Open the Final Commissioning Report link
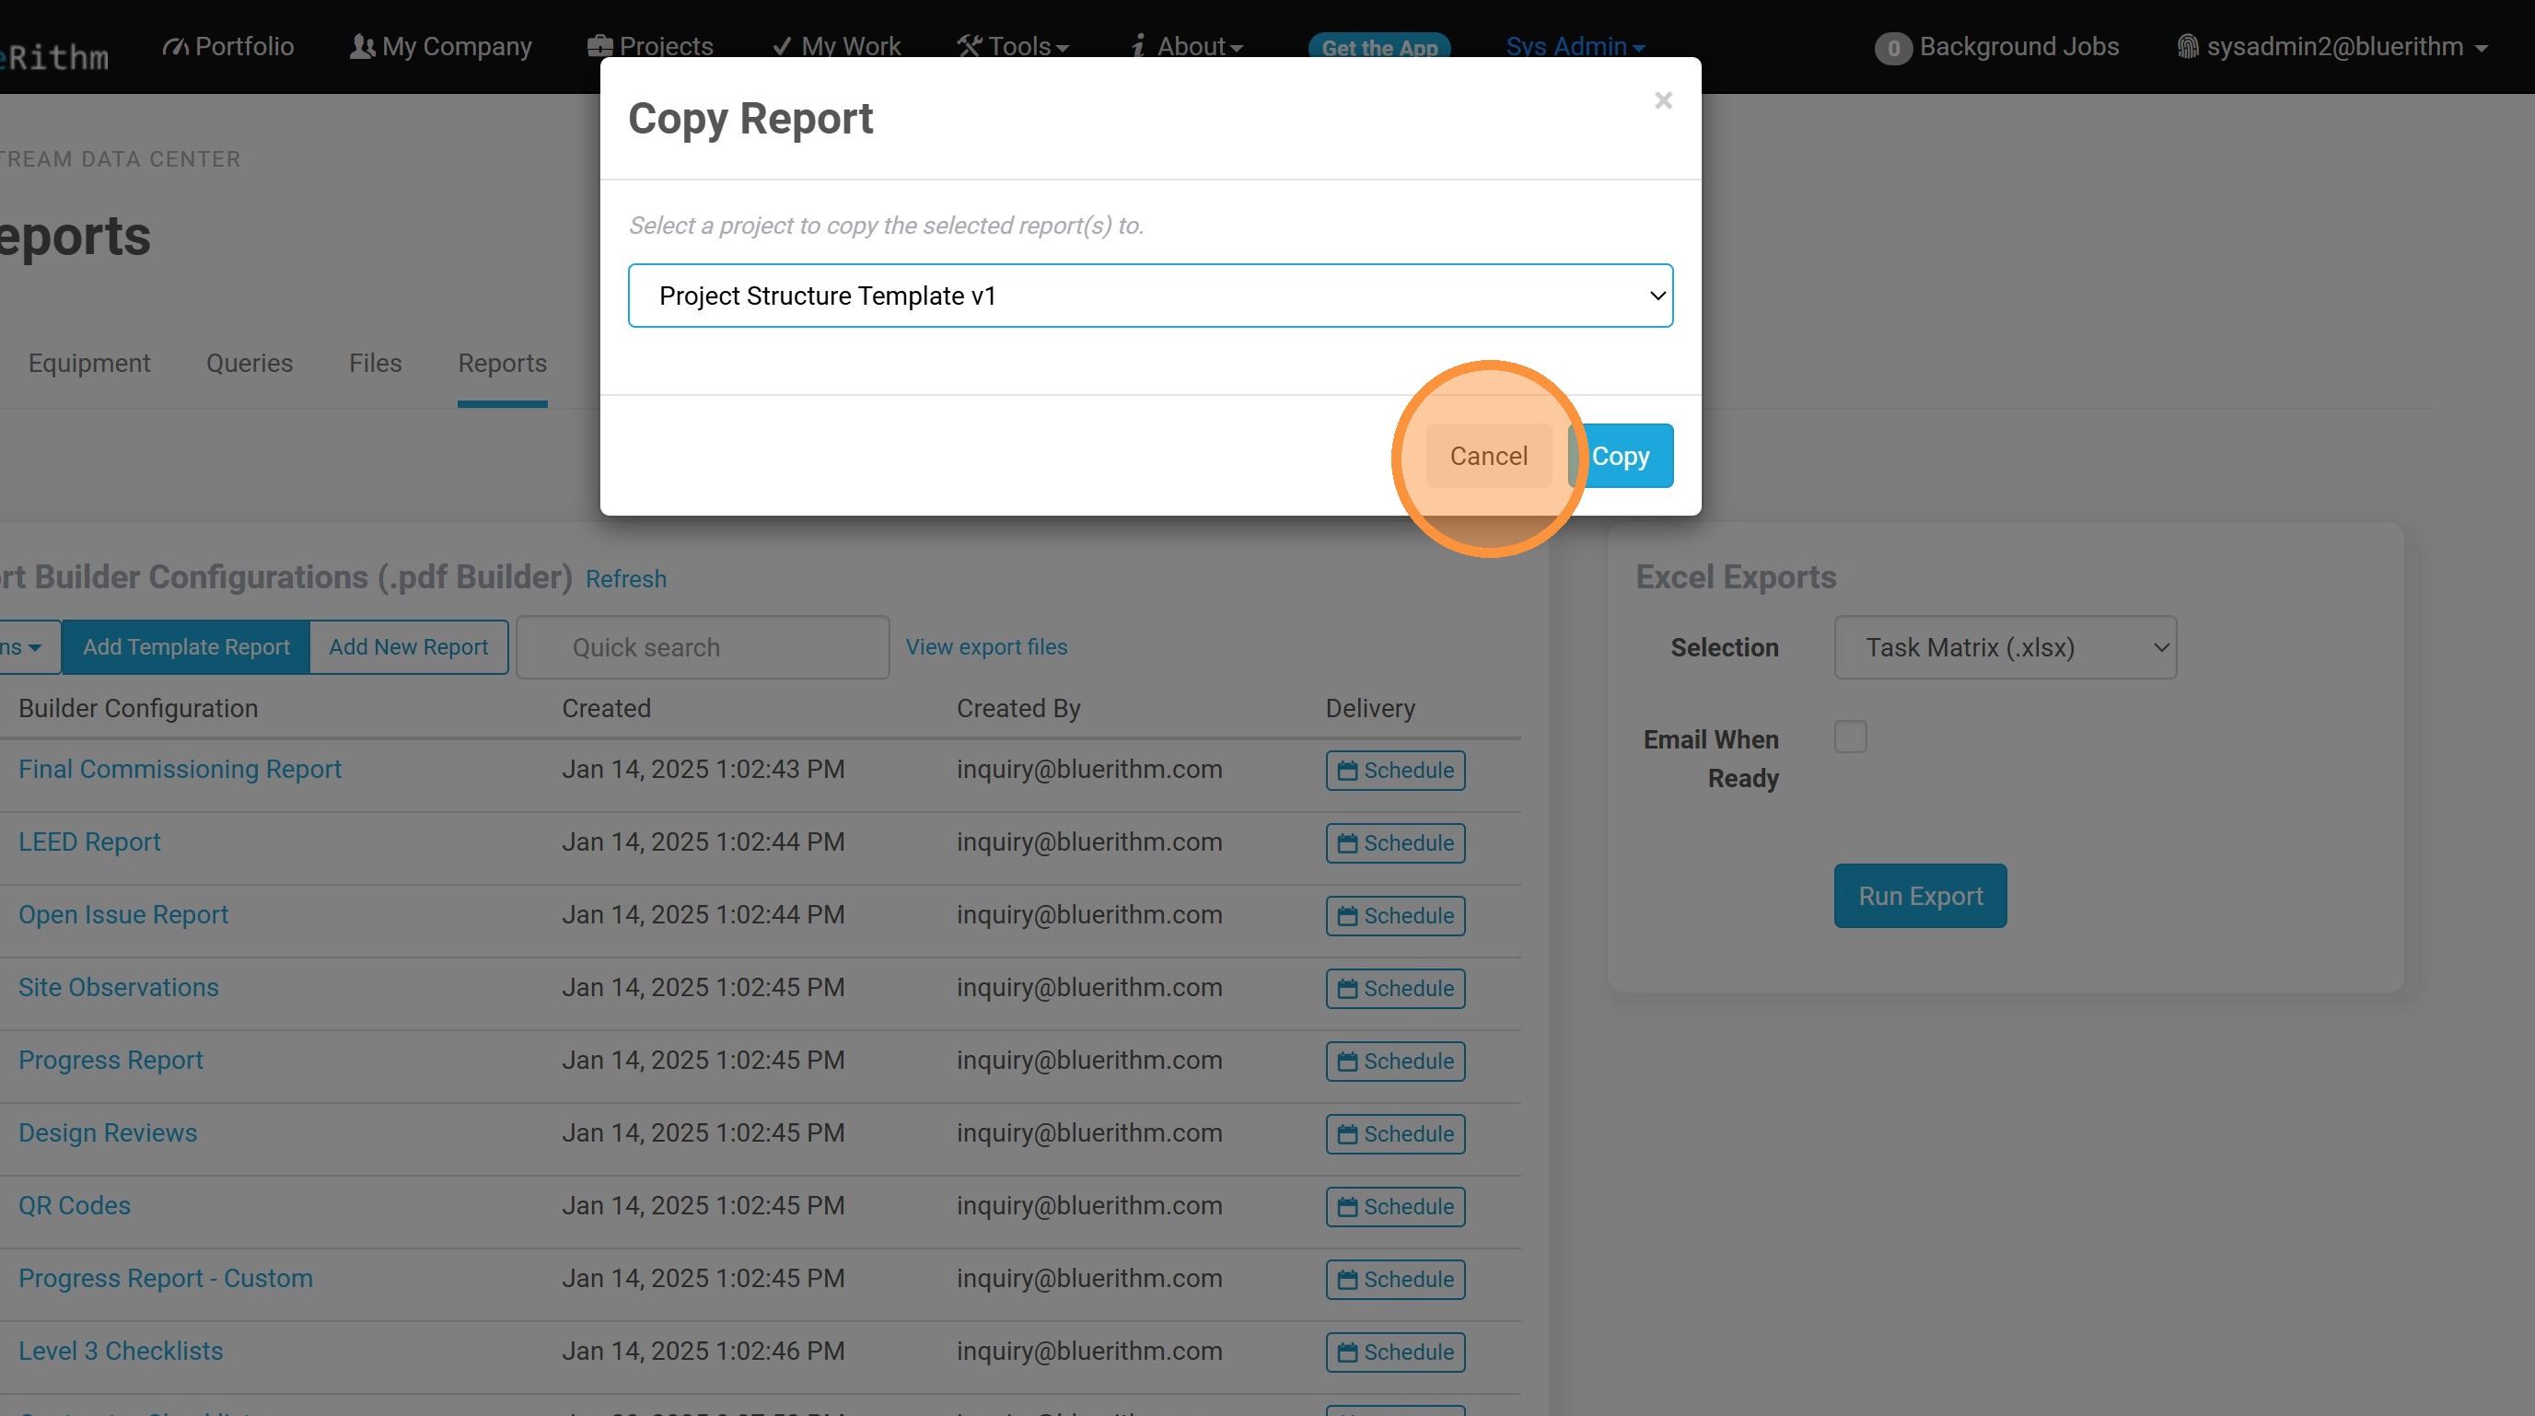This screenshot has height=1416, width=2535. (x=180, y=770)
